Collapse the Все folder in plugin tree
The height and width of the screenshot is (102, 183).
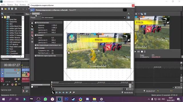(2, 17)
